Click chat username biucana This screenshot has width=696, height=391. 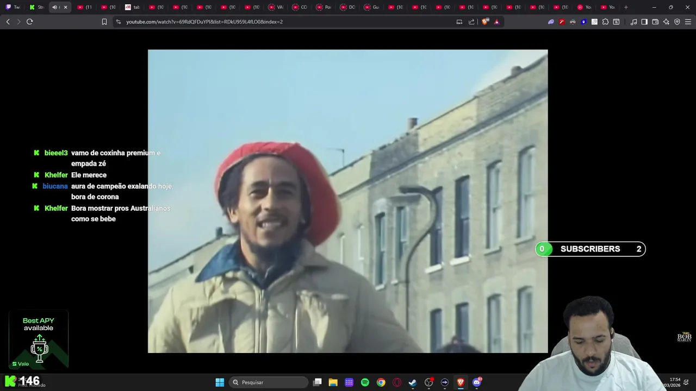point(55,186)
